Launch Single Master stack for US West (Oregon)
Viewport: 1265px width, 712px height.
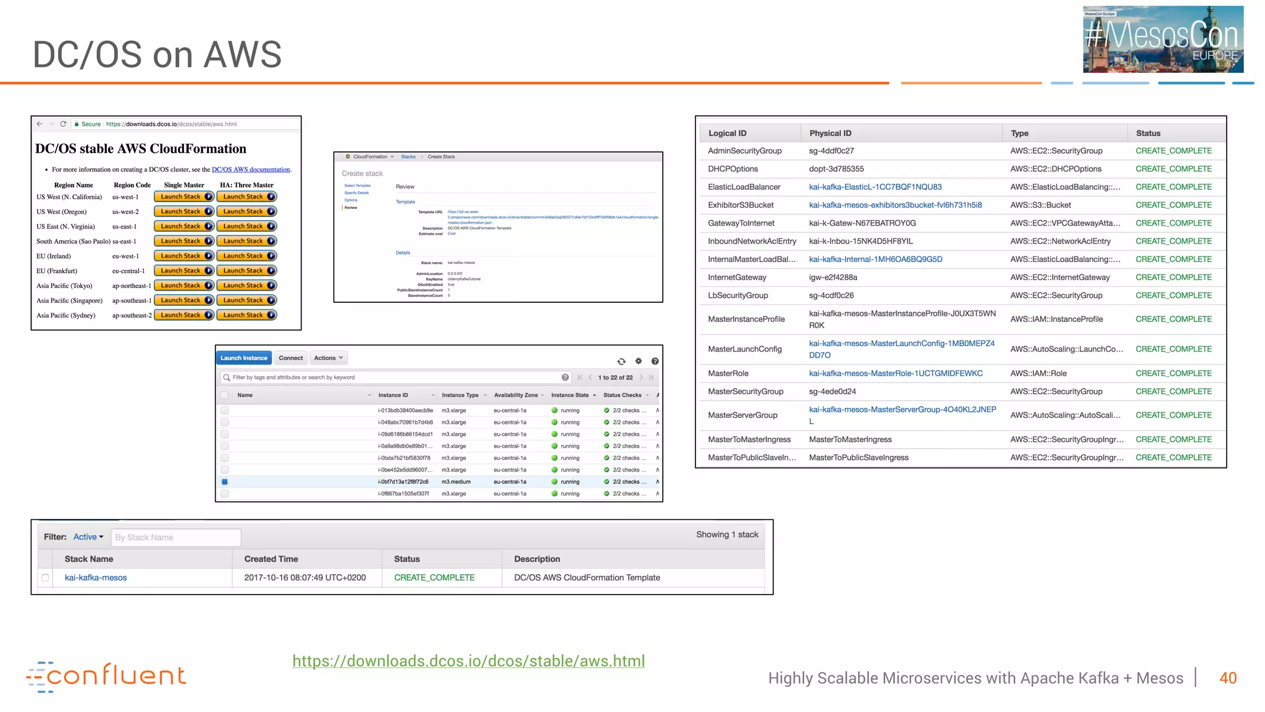click(x=184, y=211)
